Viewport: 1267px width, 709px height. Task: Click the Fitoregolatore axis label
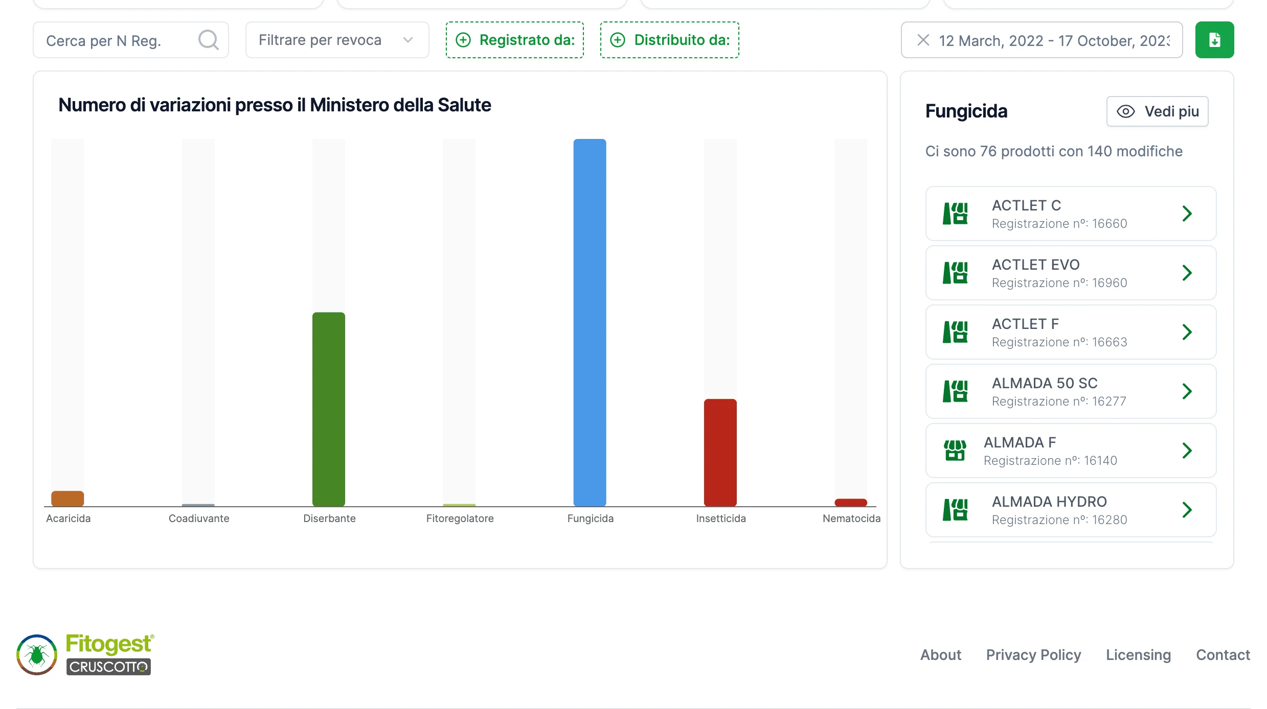coord(460,518)
